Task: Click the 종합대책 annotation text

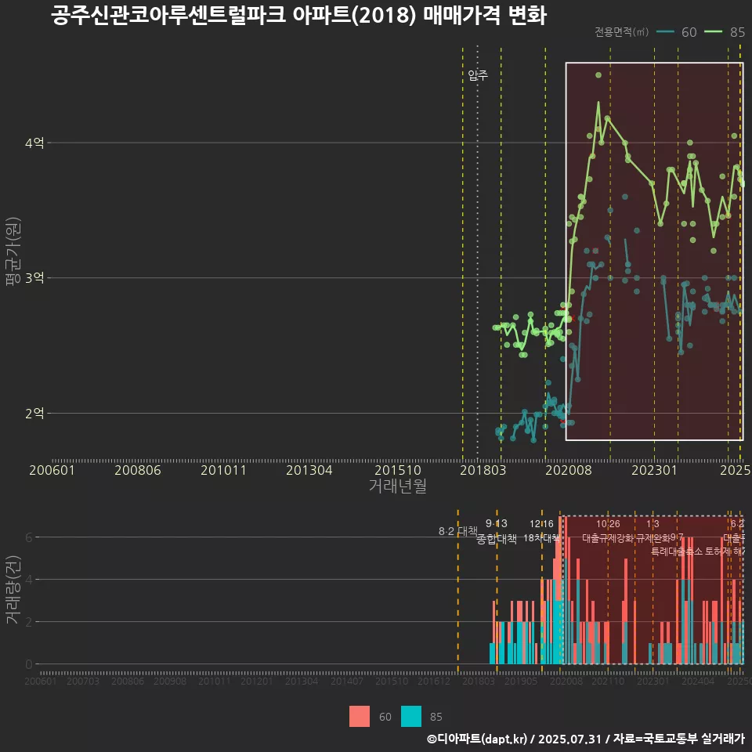Action: (x=497, y=539)
